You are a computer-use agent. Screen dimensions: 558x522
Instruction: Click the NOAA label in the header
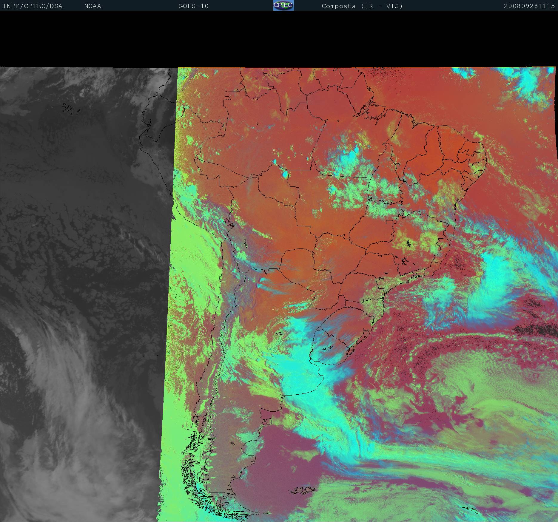(93, 6)
